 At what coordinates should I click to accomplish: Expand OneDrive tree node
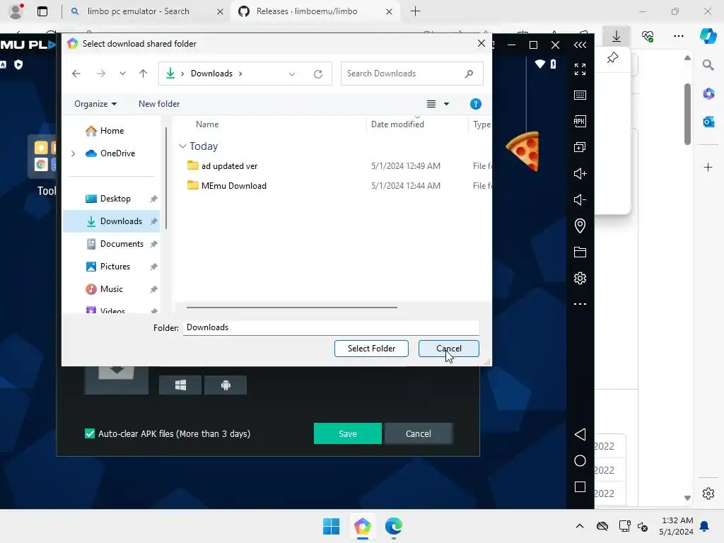(74, 153)
